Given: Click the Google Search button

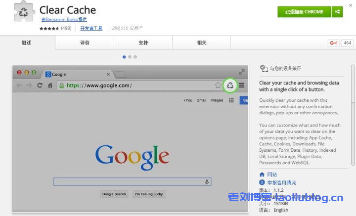Looking at the screenshot, I should [114, 194].
